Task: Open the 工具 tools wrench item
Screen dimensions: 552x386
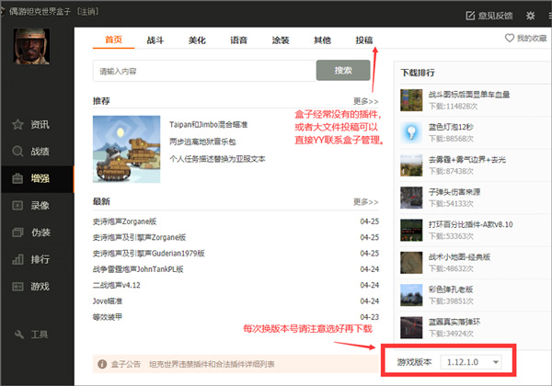Action: (x=33, y=333)
